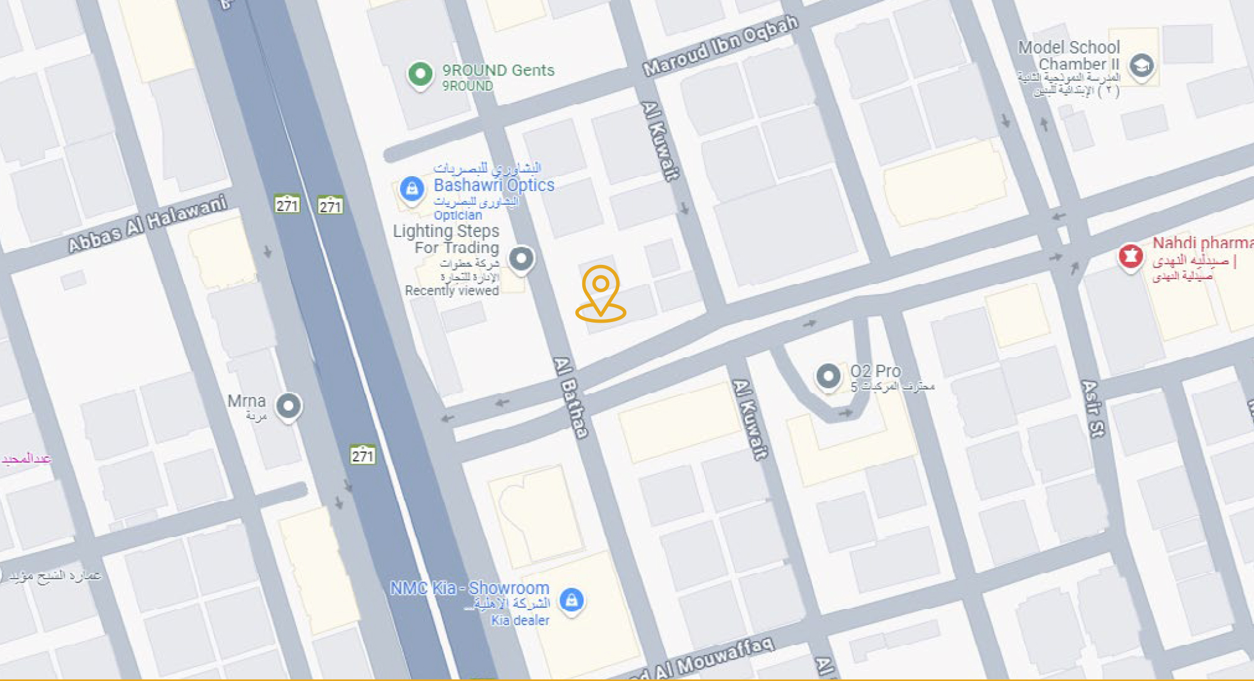Screen dimensions: 1254x681
Task: Open the NMC Kia Showroom shopping pin
Action: (572, 601)
